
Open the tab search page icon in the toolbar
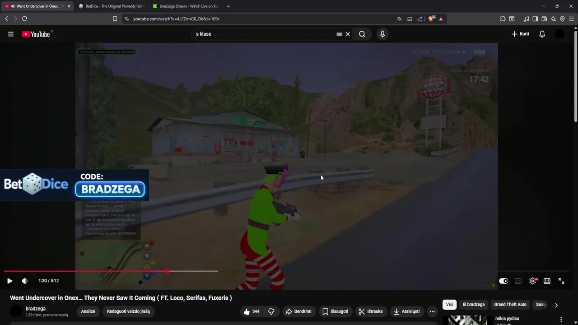pyautogui.click(x=512, y=19)
